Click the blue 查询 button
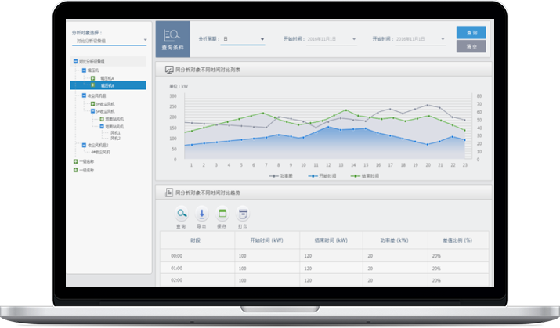This screenshot has width=560, height=328. click(471, 32)
